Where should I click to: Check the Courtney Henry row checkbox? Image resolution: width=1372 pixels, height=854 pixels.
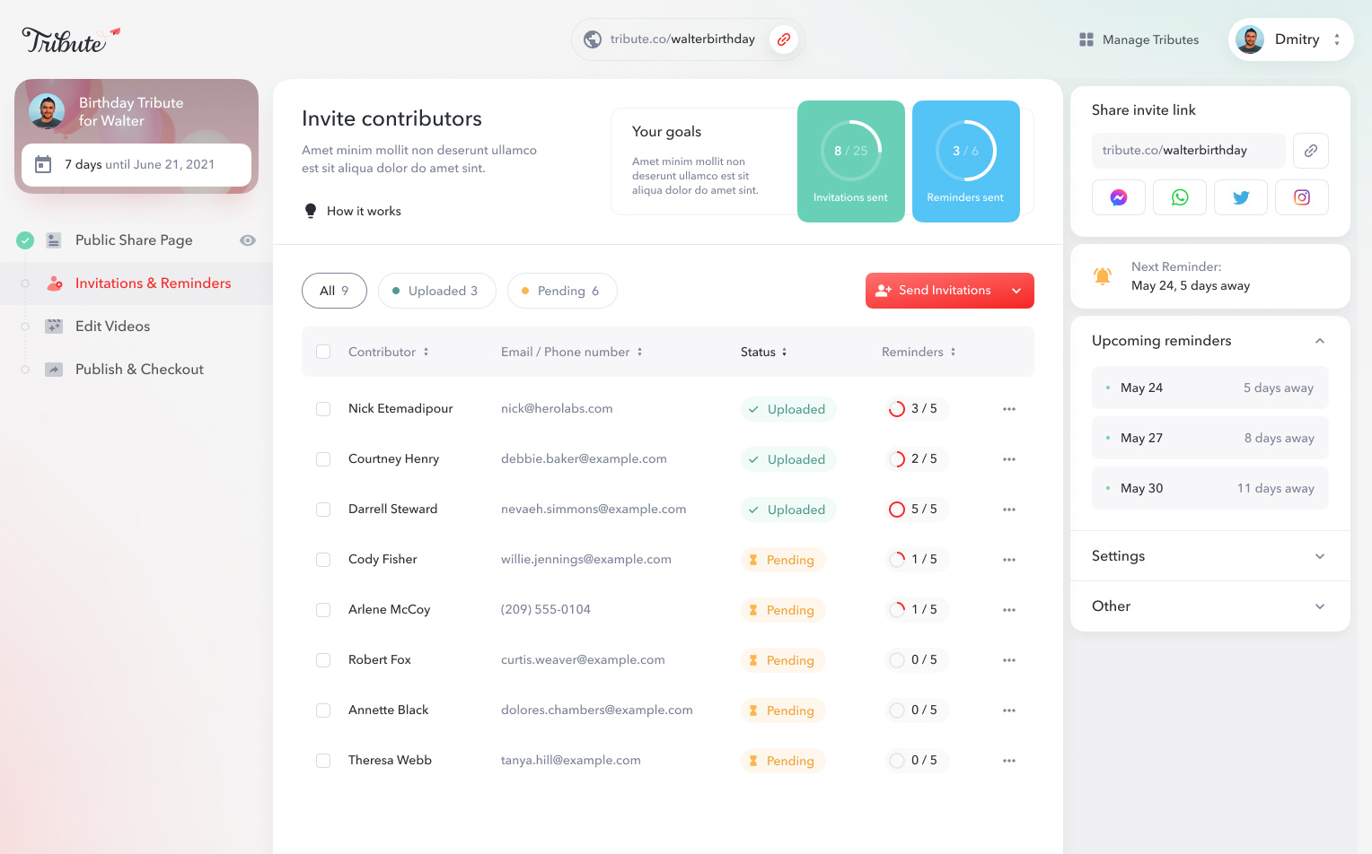pyautogui.click(x=323, y=459)
